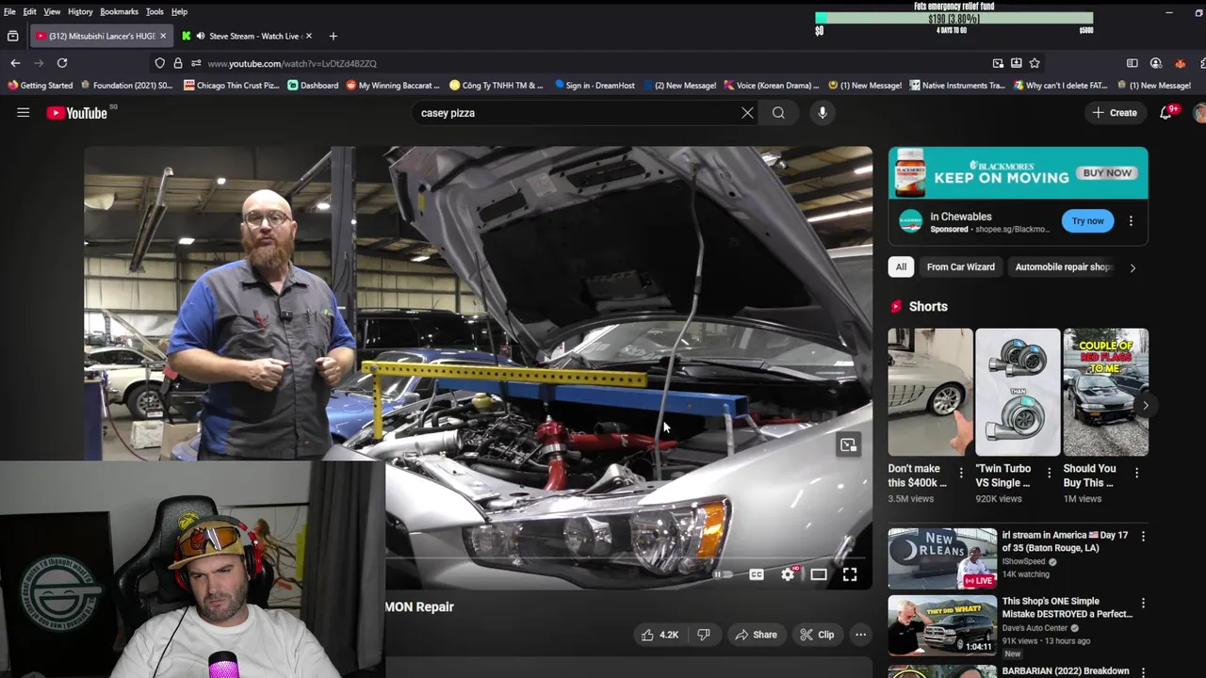Reload the current page
Screen dimensions: 1206x678
click(62, 63)
